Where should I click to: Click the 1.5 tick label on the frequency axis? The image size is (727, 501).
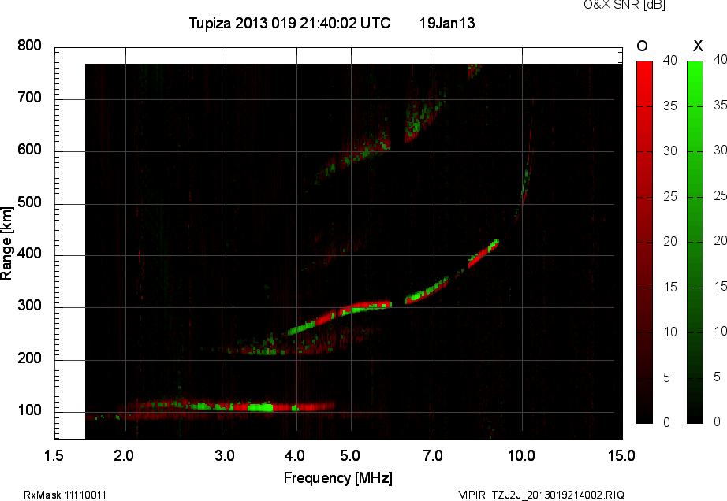pos(54,456)
